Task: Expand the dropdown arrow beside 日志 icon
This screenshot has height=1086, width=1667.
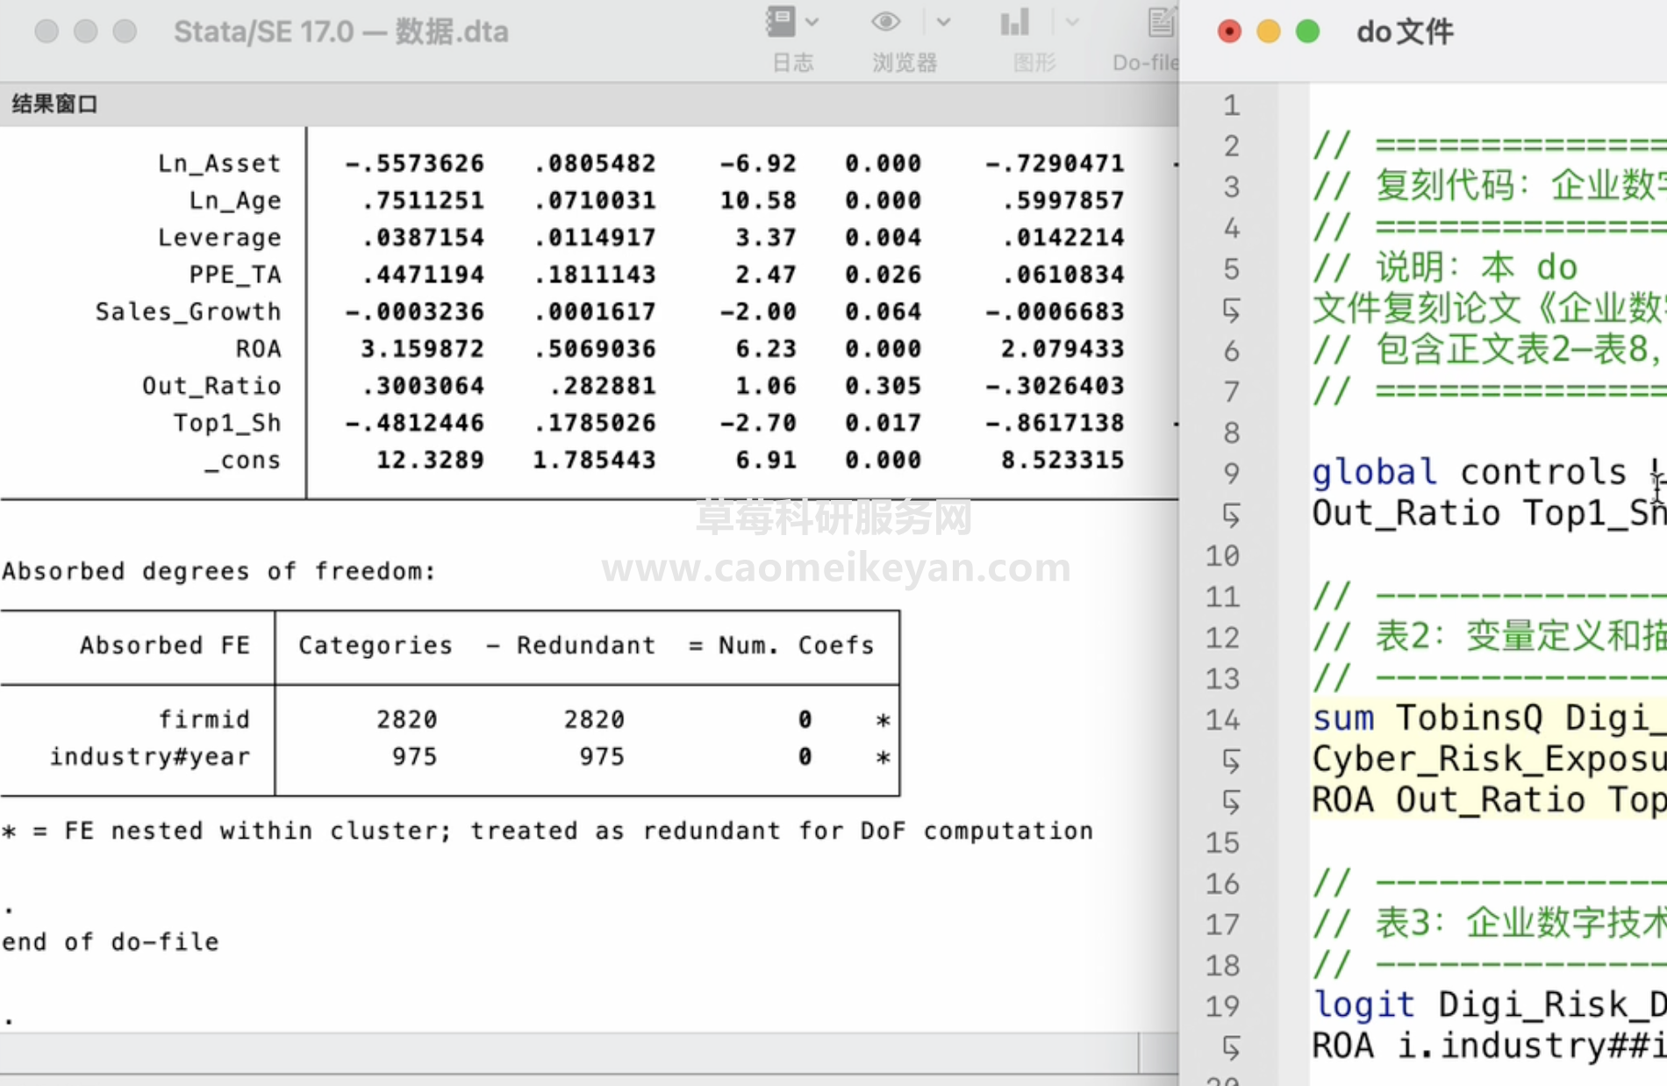Action: coord(812,22)
